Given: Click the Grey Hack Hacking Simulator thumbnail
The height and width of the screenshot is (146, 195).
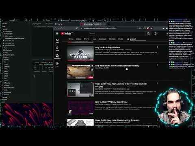Looking at the screenshot, I should tap(80, 54).
